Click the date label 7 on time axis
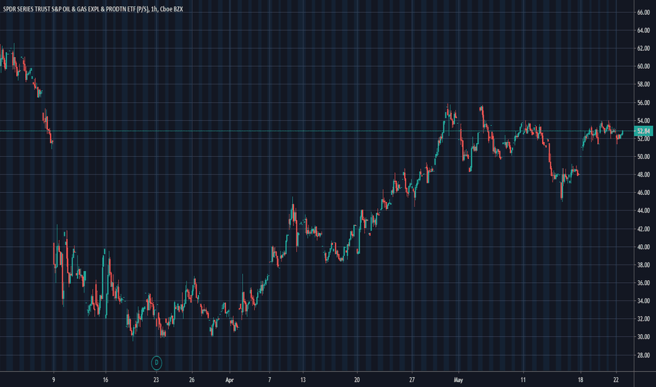Viewport: 656px width, 387px height. click(270, 380)
